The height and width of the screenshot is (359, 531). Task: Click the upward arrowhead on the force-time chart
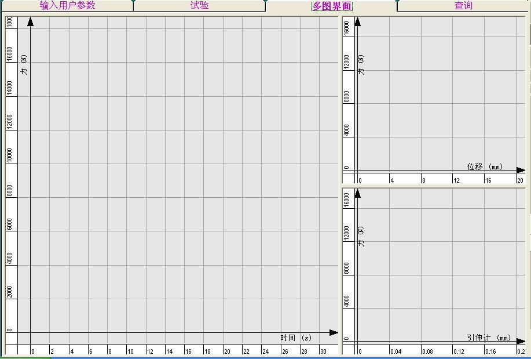[x=30, y=22]
